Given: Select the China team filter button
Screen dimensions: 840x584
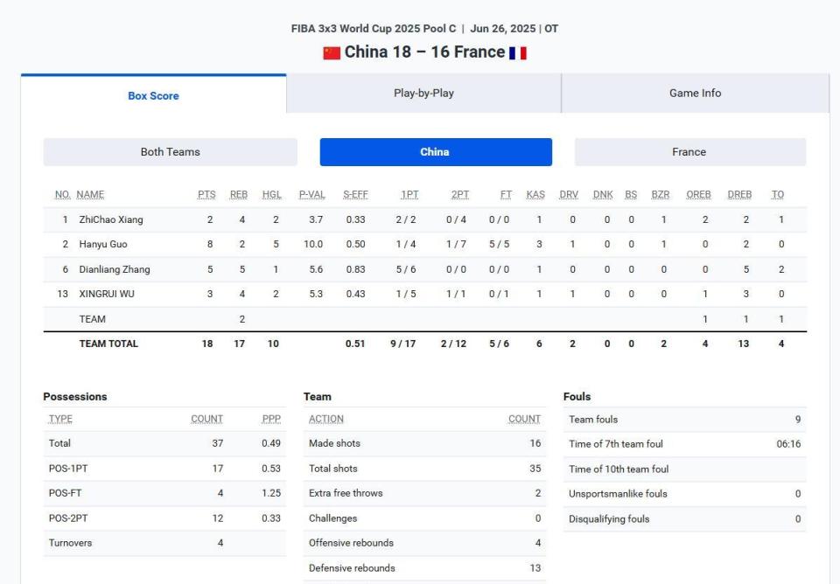Looking at the screenshot, I should tap(436, 152).
